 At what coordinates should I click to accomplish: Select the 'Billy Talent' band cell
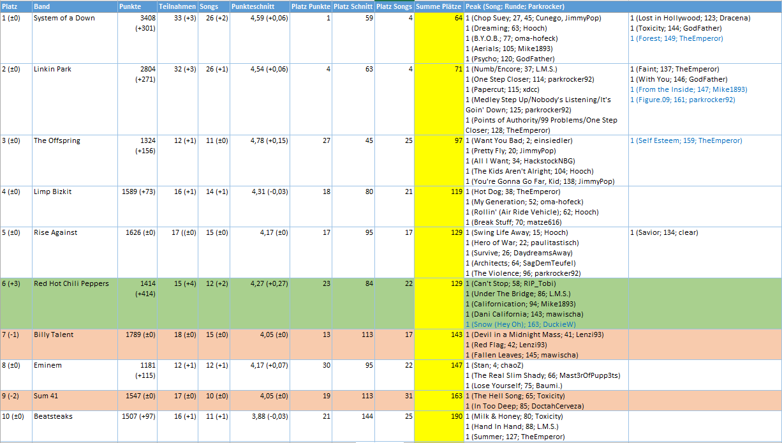[75, 345]
